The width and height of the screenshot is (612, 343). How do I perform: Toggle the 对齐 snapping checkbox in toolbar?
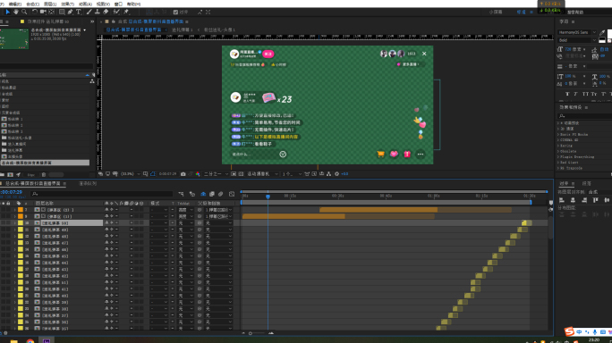[175, 13]
